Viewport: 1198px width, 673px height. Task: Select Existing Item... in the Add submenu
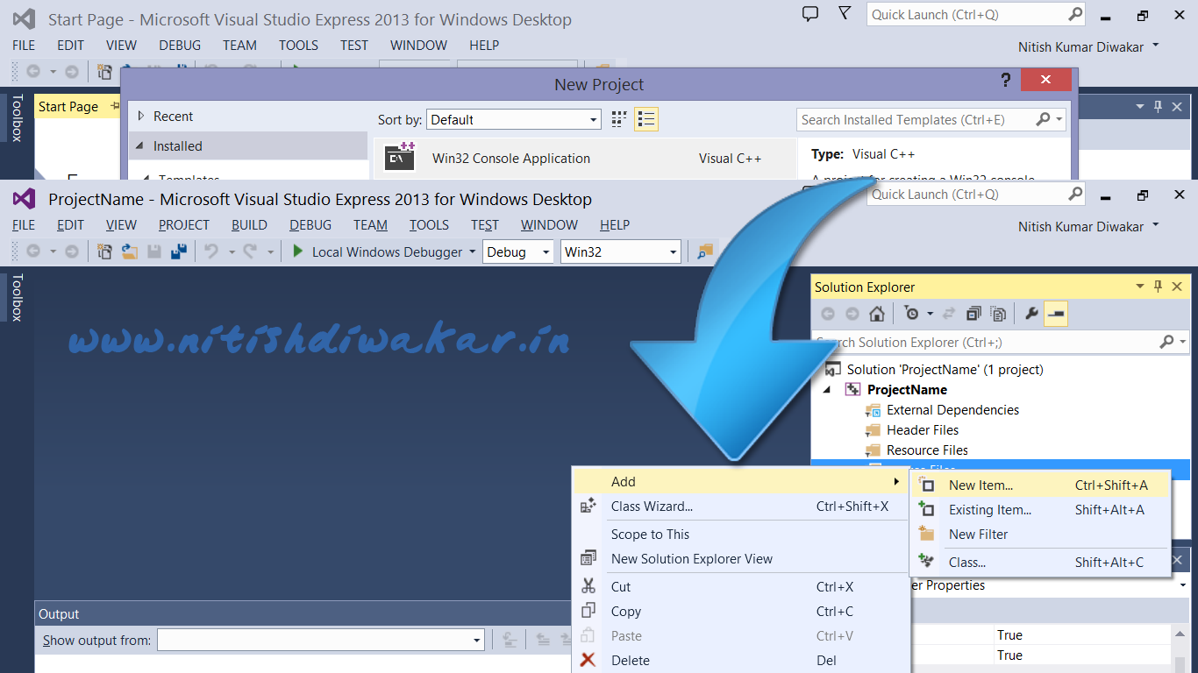tap(1042, 510)
